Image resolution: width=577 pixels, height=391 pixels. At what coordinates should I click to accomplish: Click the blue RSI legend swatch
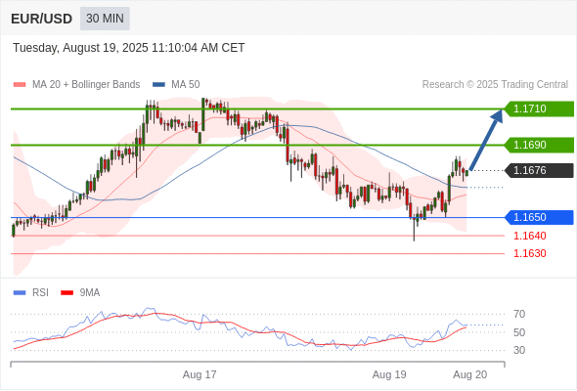click(20, 293)
